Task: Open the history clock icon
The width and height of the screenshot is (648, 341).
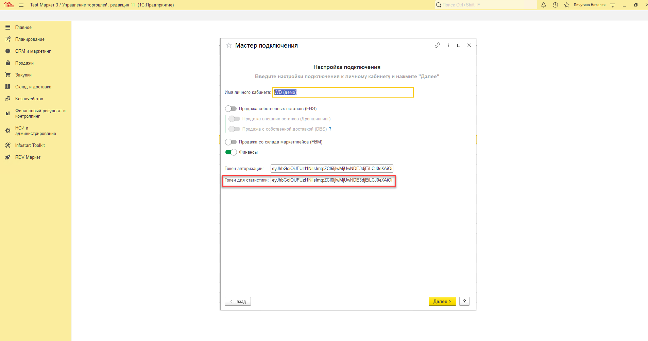Action: click(x=555, y=5)
